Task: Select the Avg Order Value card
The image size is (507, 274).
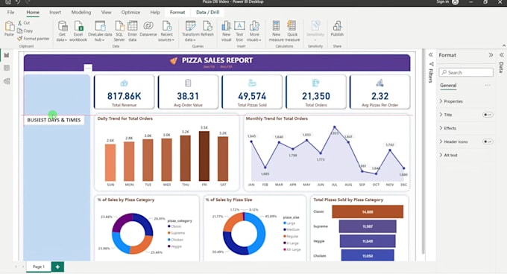Action: (188, 92)
